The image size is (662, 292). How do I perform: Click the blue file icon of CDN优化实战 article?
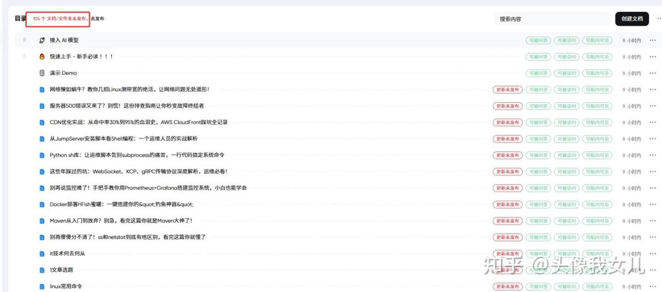[42, 122]
